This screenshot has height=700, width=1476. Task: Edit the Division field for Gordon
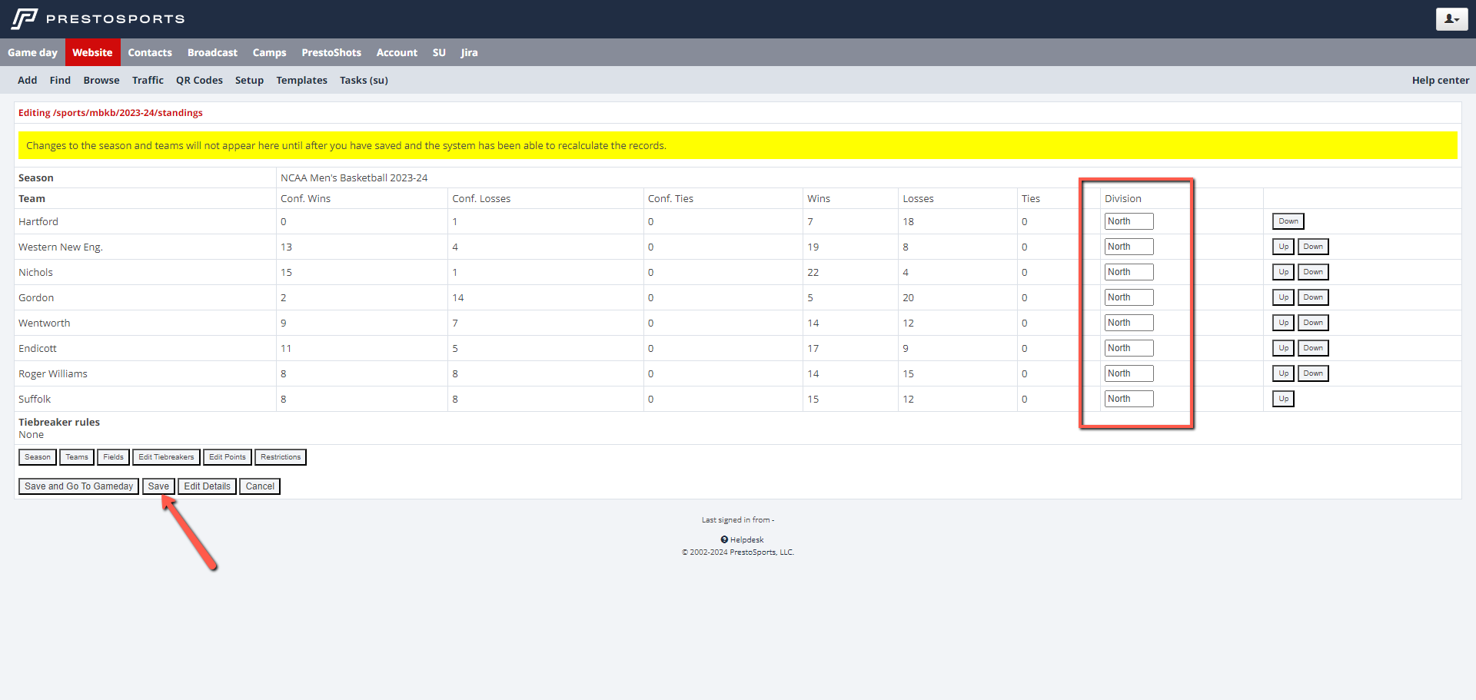pyautogui.click(x=1128, y=297)
